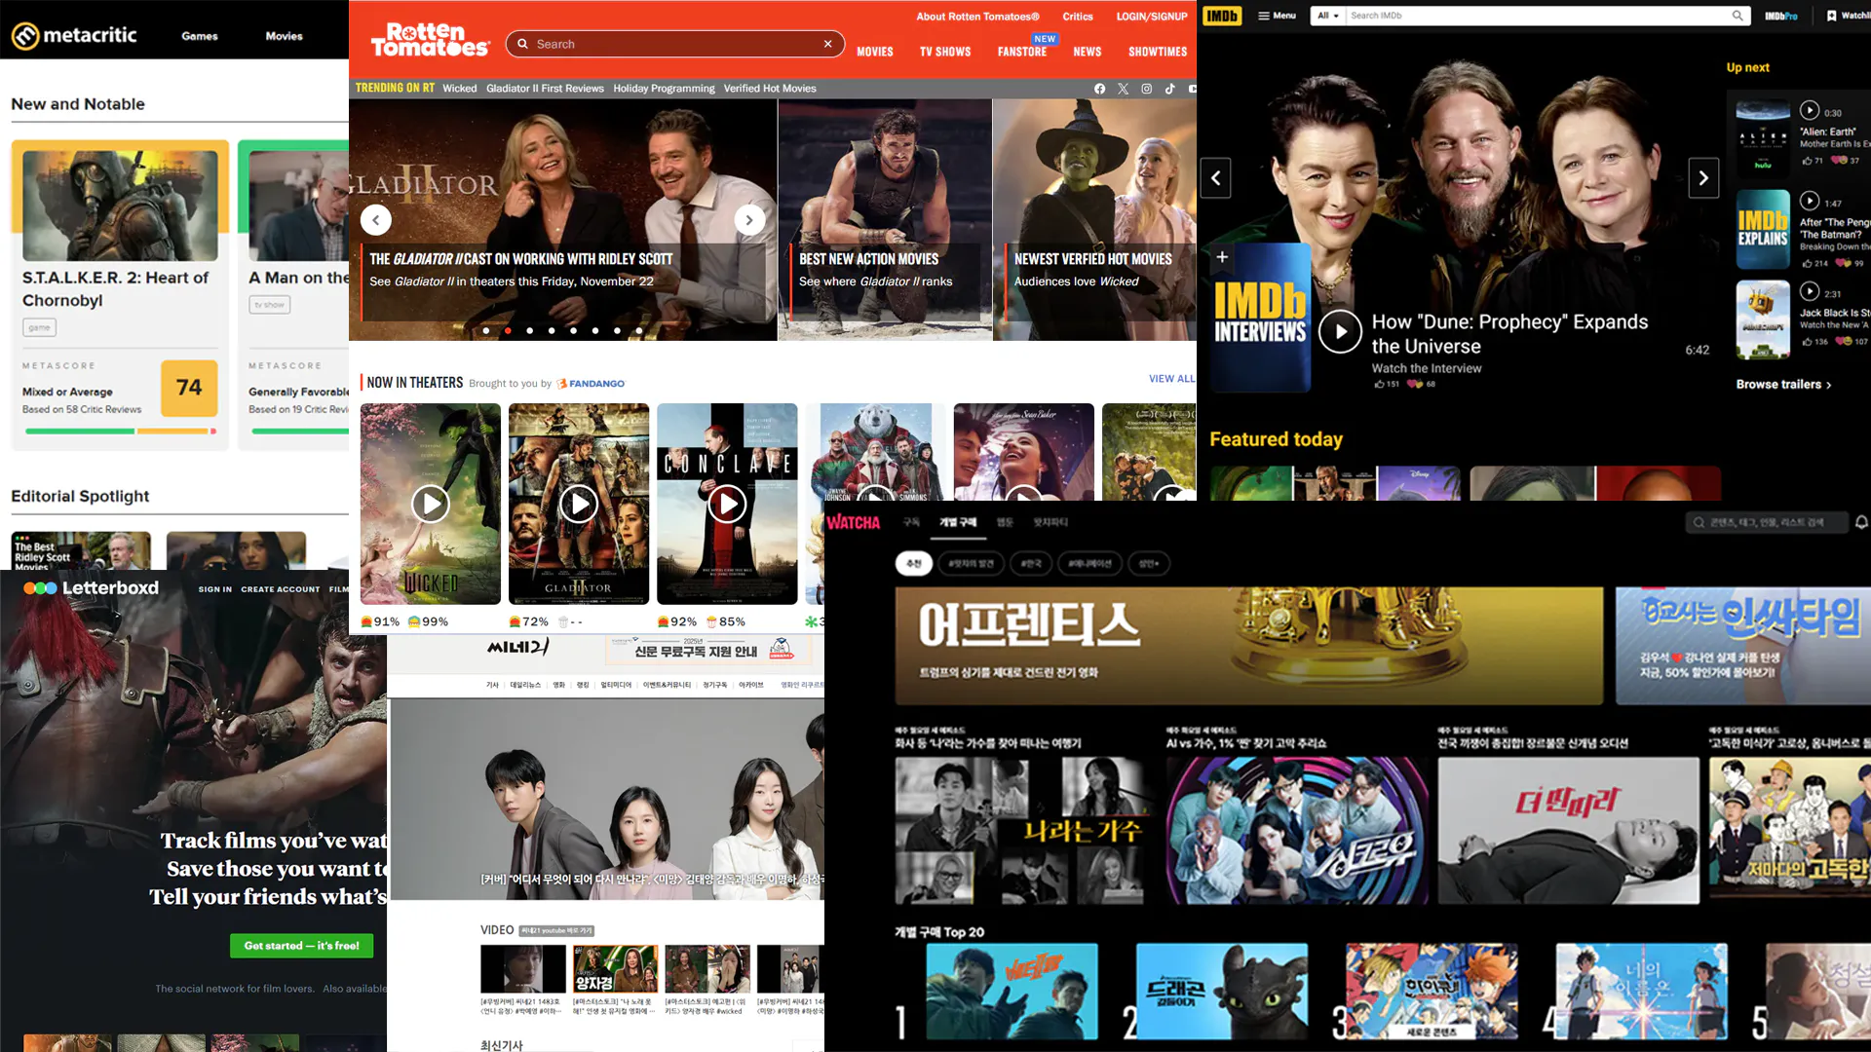The height and width of the screenshot is (1052, 1871).
Task: Add IMDb Interviews poster to watchlist
Action: (x=1222, y=257)
